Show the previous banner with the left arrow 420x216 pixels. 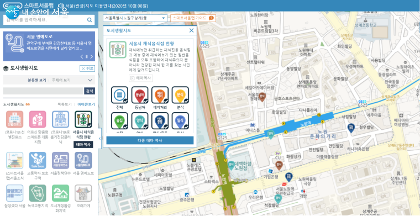82,56
